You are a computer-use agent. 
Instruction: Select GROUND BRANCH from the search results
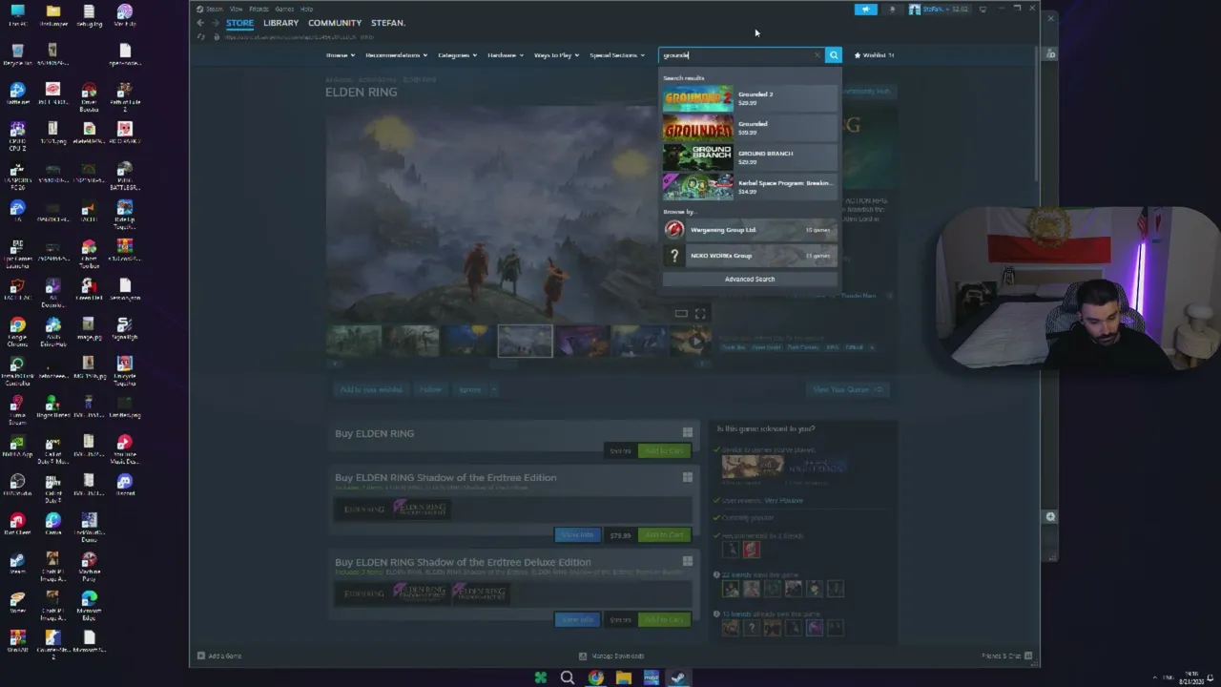750,157
